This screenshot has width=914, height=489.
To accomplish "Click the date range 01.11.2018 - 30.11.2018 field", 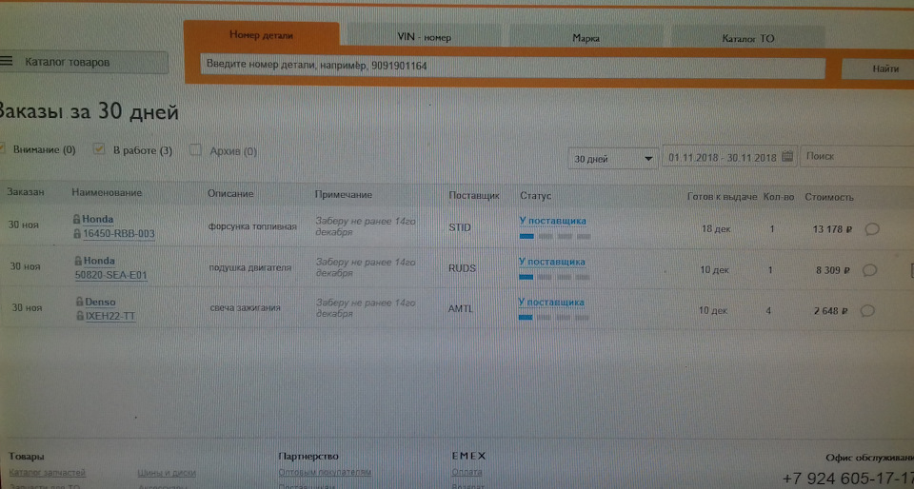I will pyautogui.click(x=728, y=157).
